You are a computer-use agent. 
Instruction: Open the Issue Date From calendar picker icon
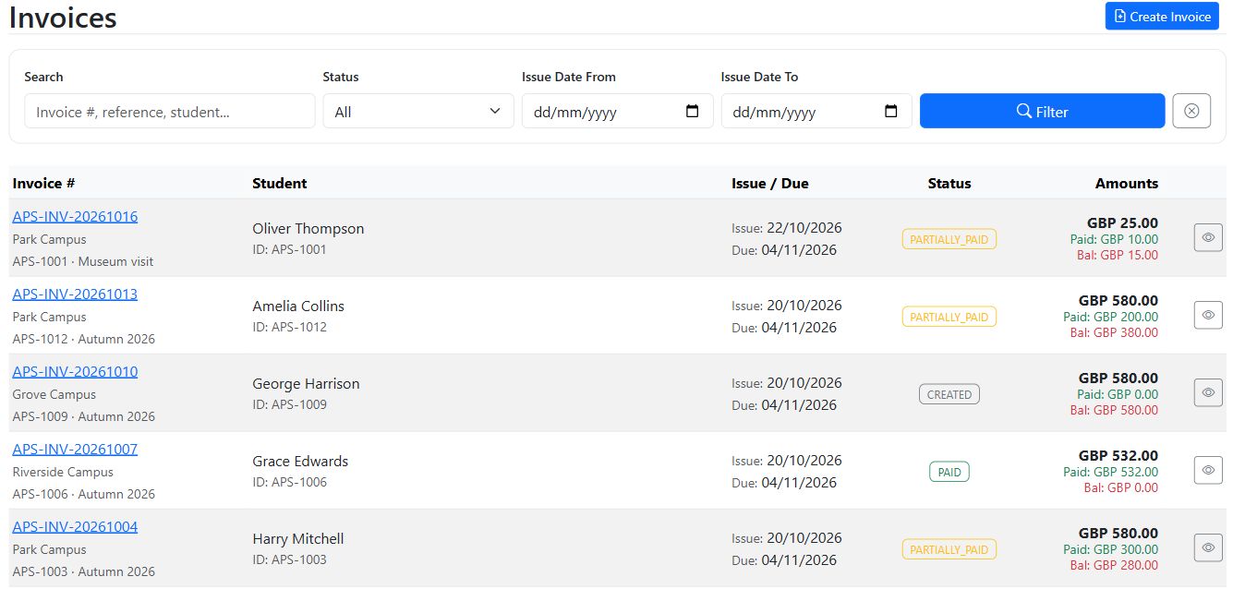(693, 112)
